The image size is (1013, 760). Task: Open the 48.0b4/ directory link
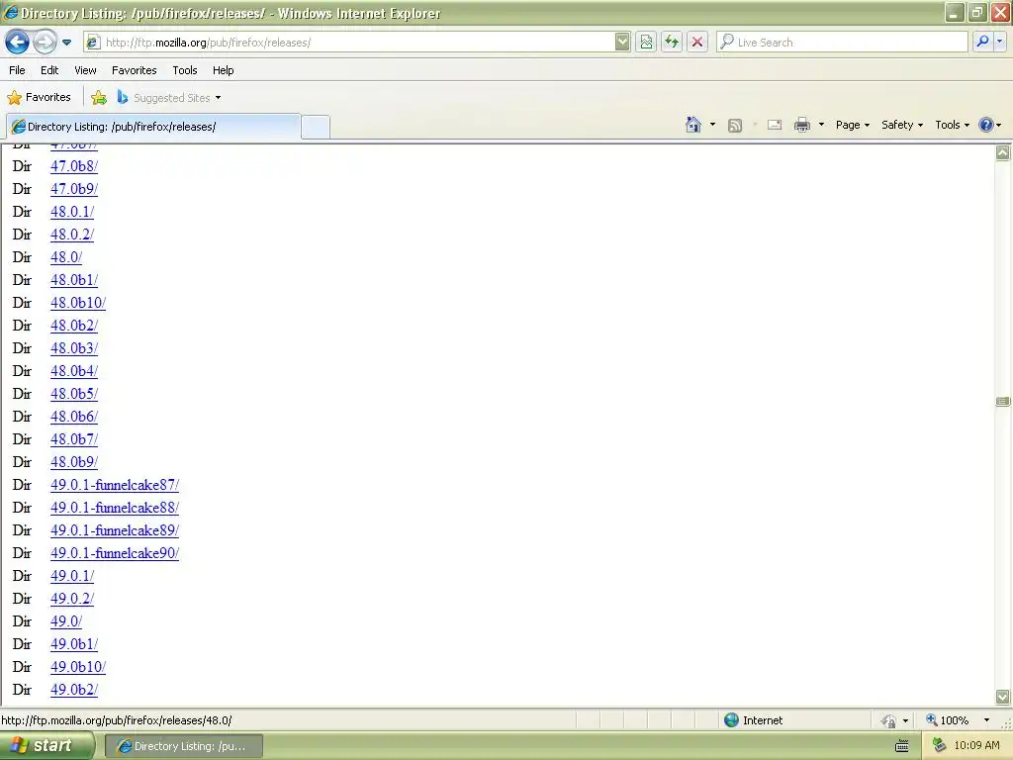tap(74, 371)
